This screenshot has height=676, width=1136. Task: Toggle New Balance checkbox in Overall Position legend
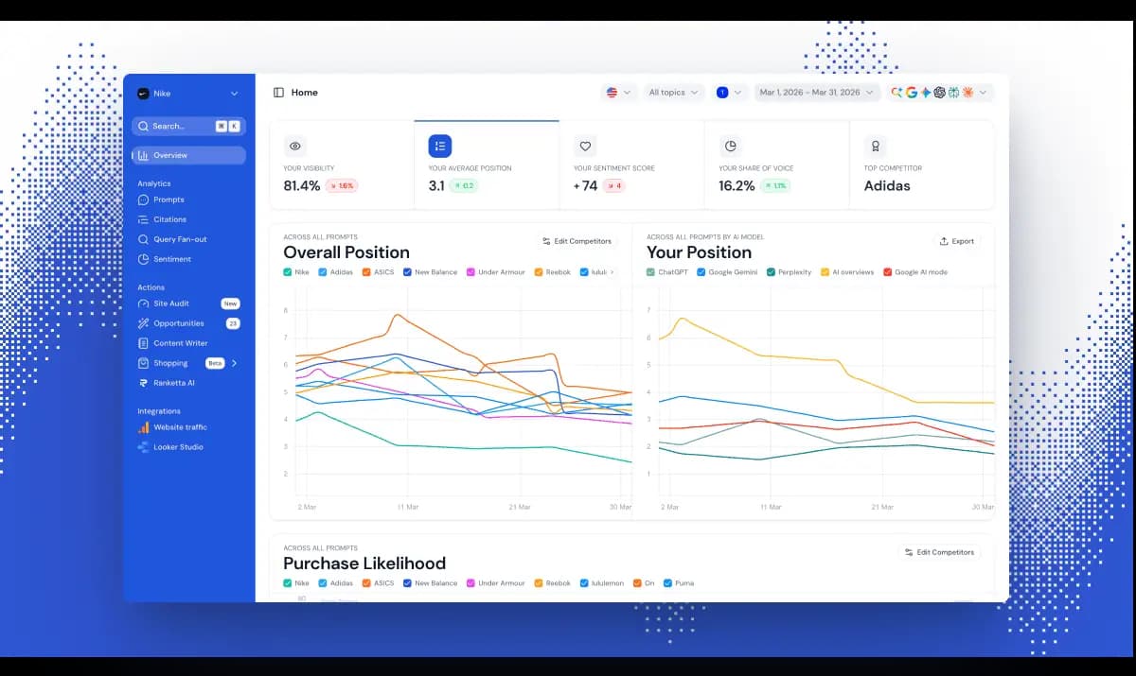pyautogui.click(x=407, y=272)
